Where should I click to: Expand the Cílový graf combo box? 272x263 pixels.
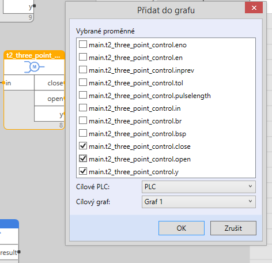[x=199, y=202]
